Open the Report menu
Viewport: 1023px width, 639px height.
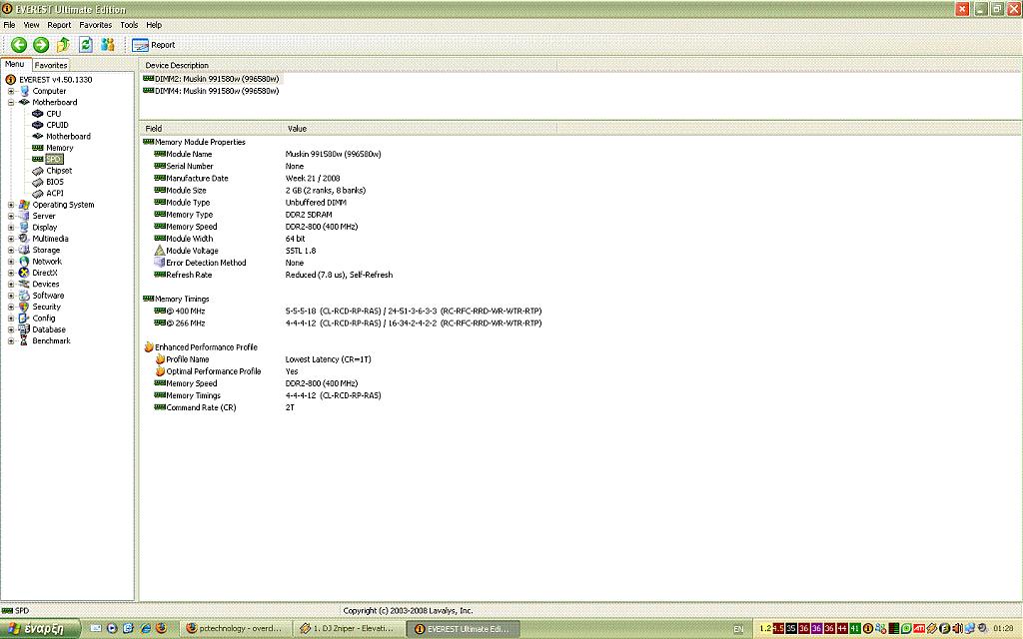pyautogui.click(x=59, y=25)
